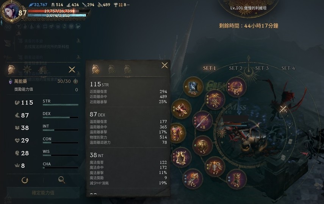Click the crossed swords icon on ring
The height and width of the screenshot is (204, 324).
pyautogui.click(x=283, y=109)
